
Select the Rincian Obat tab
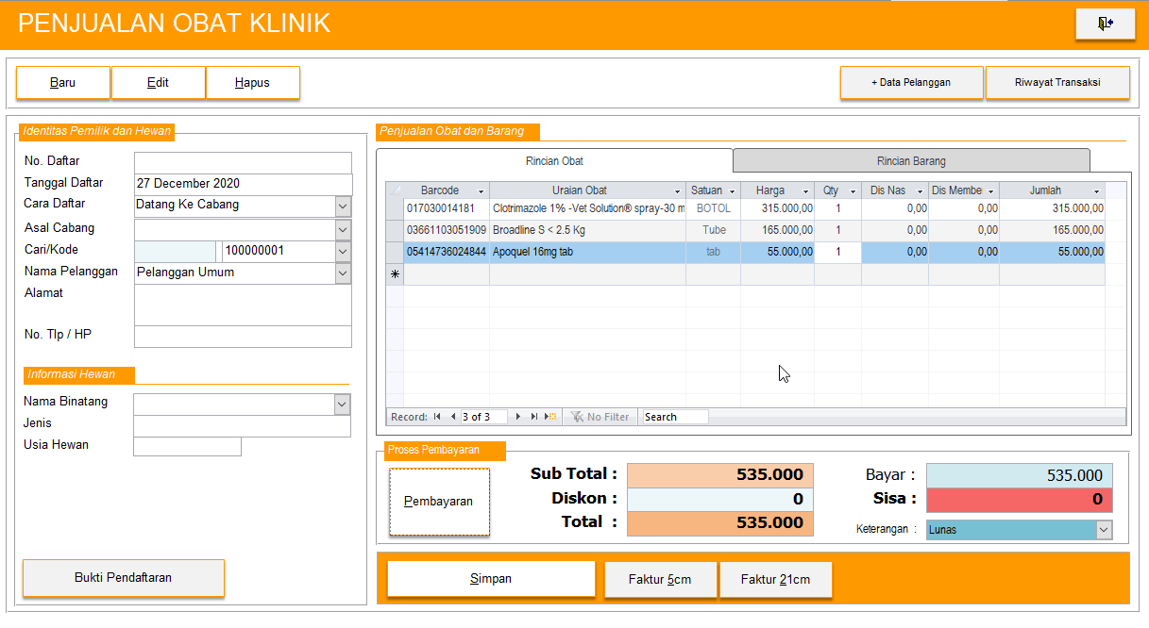[x=554, y=161]
